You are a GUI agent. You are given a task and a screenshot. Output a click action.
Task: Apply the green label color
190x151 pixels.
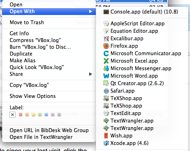[40, 114]
